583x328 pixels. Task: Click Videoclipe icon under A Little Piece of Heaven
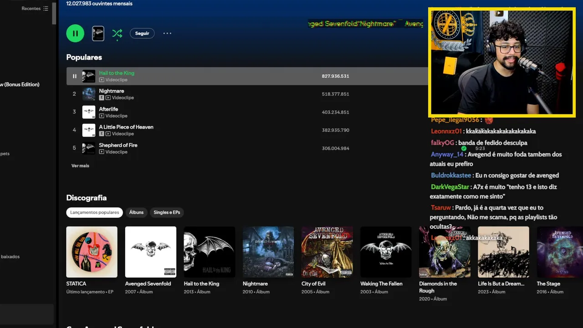click(x=108, y=134)
